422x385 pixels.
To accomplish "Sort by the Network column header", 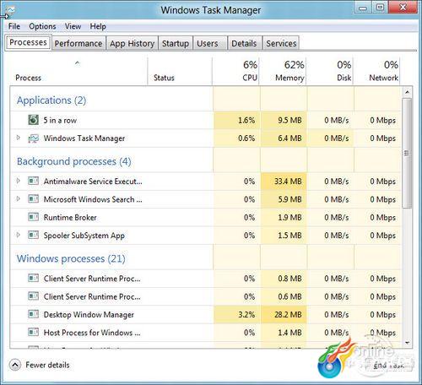I will pyautogui.click(x=376, y=71).
